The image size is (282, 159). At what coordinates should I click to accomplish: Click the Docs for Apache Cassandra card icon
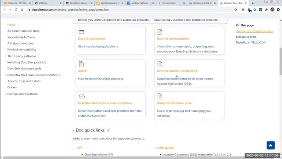pos(160,64)
